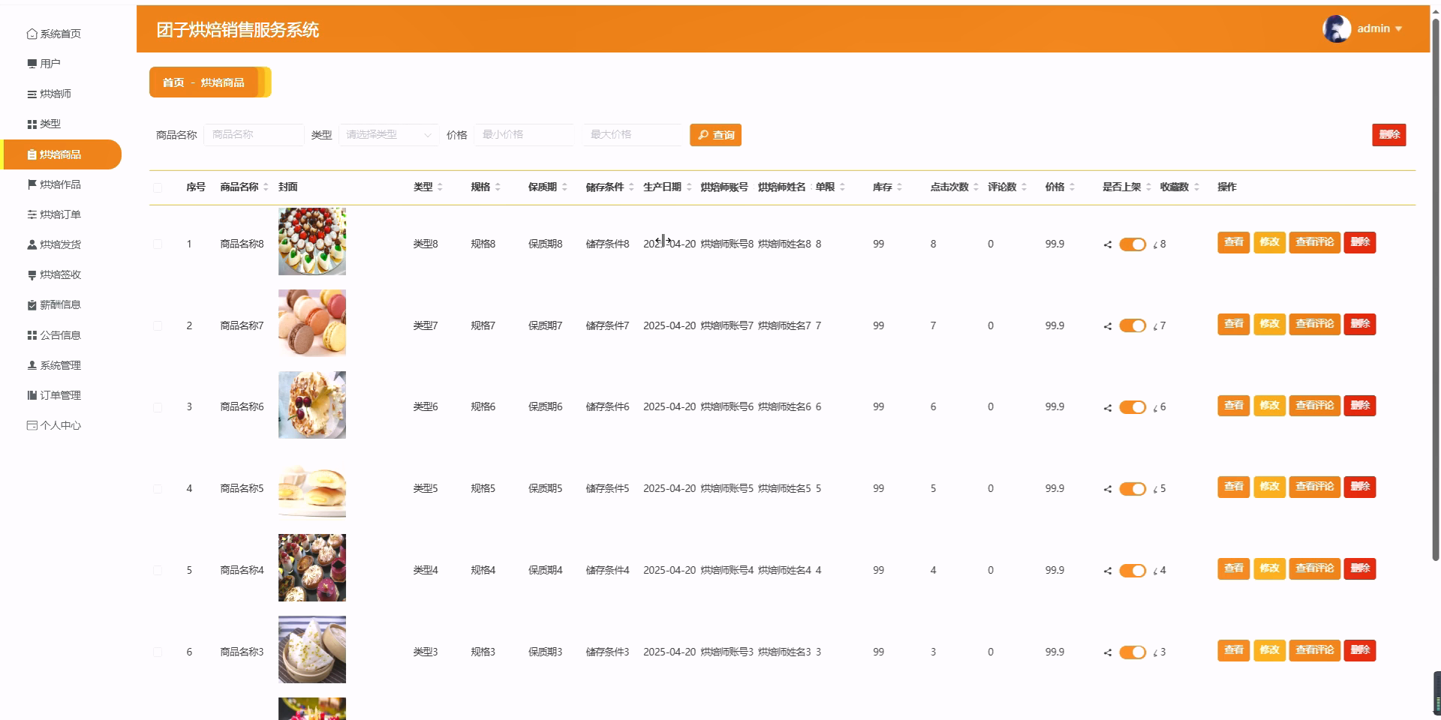
Task: Click the chart icon beside 订单管理
Action: coord(32,395)
